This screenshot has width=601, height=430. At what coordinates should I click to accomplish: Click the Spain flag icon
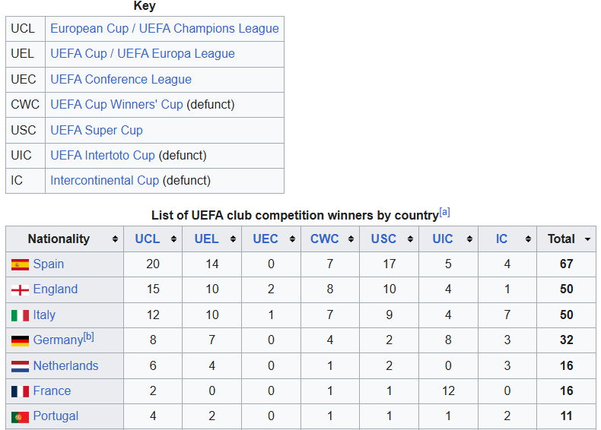click(x=20, y=264)
